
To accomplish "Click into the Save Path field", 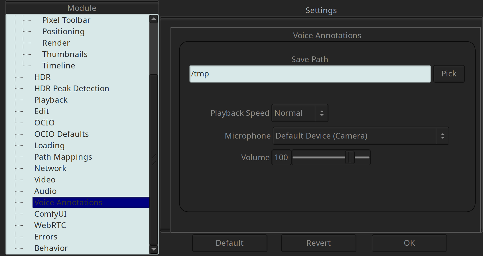I will 310,74.
